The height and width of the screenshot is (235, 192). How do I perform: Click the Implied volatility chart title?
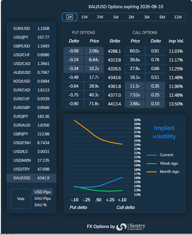tap(164, 132)
